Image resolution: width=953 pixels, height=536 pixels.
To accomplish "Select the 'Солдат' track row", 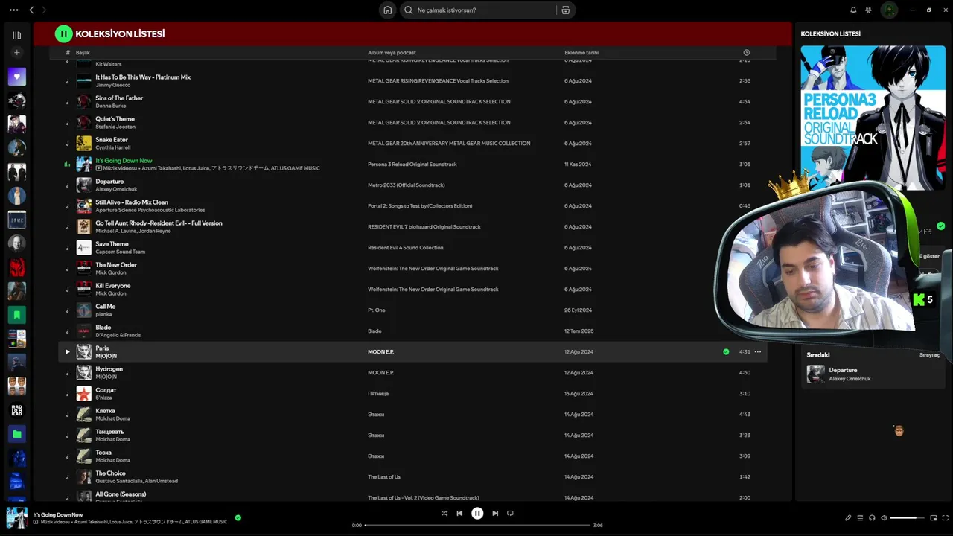I will click(412, 393).
